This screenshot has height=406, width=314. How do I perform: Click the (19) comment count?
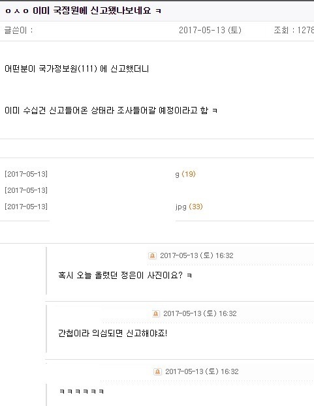pos(189,174)
